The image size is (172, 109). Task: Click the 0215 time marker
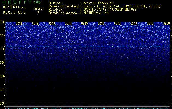pos(84,23)
